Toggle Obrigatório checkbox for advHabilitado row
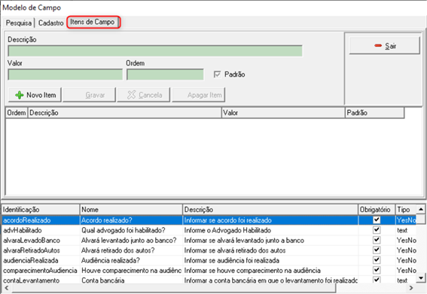The image size is (427, 294). point(377,230)
